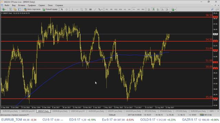Open the Profiles toolbar icon
The height and width of the screenshot is (123, 220).
point(11,9)
